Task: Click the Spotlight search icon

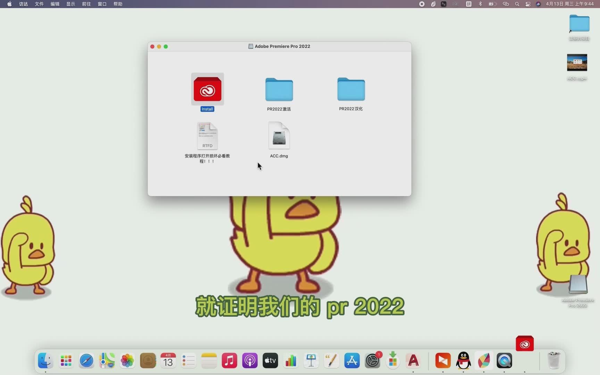Action: pyautogui.click(x=517, y=4)
